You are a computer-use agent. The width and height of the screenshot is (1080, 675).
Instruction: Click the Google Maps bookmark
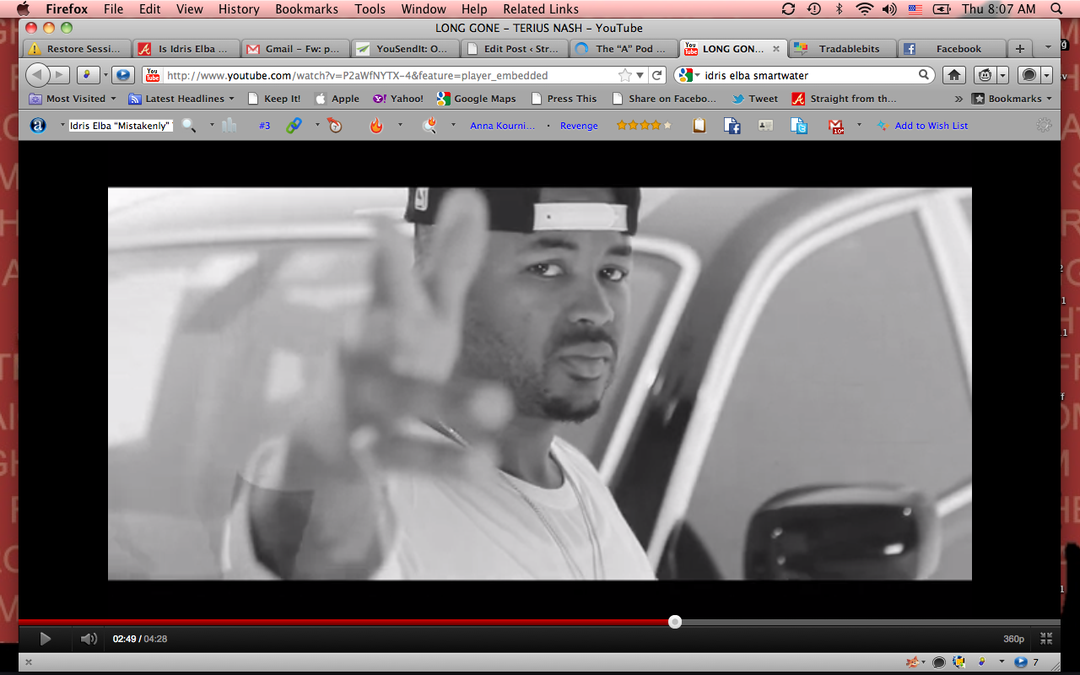click(476, 99)
